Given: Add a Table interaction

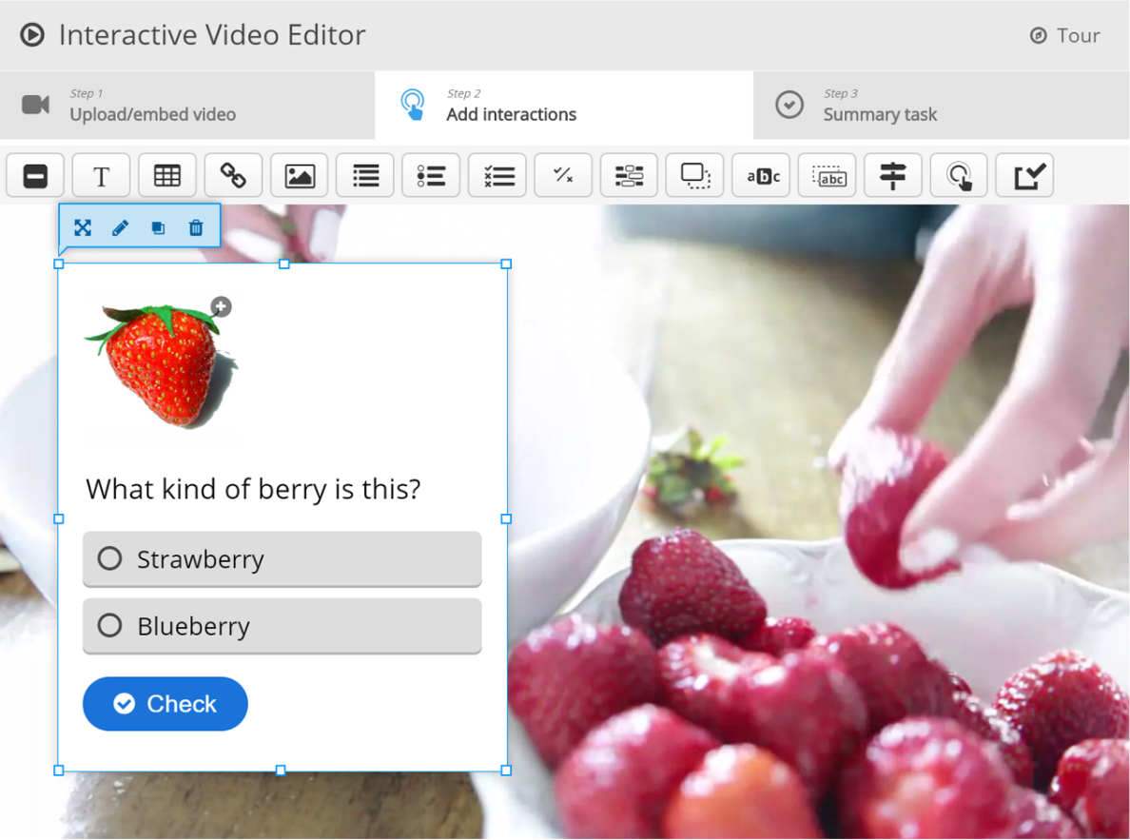Looking at the screenshot, I should coord(166,176).
